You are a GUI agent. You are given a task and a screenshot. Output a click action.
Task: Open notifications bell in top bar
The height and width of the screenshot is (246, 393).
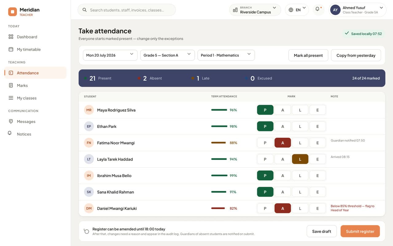click(x=318, y=10)
